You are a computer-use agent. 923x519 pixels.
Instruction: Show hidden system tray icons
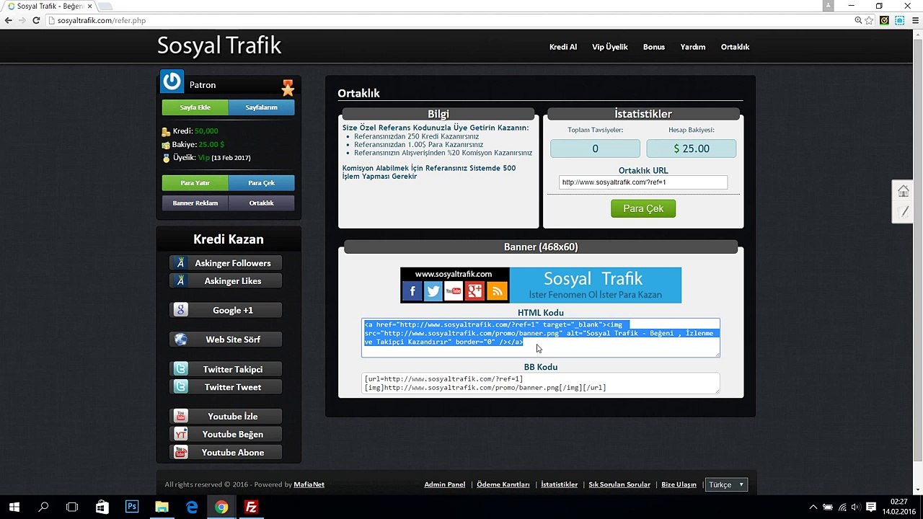(x=813, y=507)
